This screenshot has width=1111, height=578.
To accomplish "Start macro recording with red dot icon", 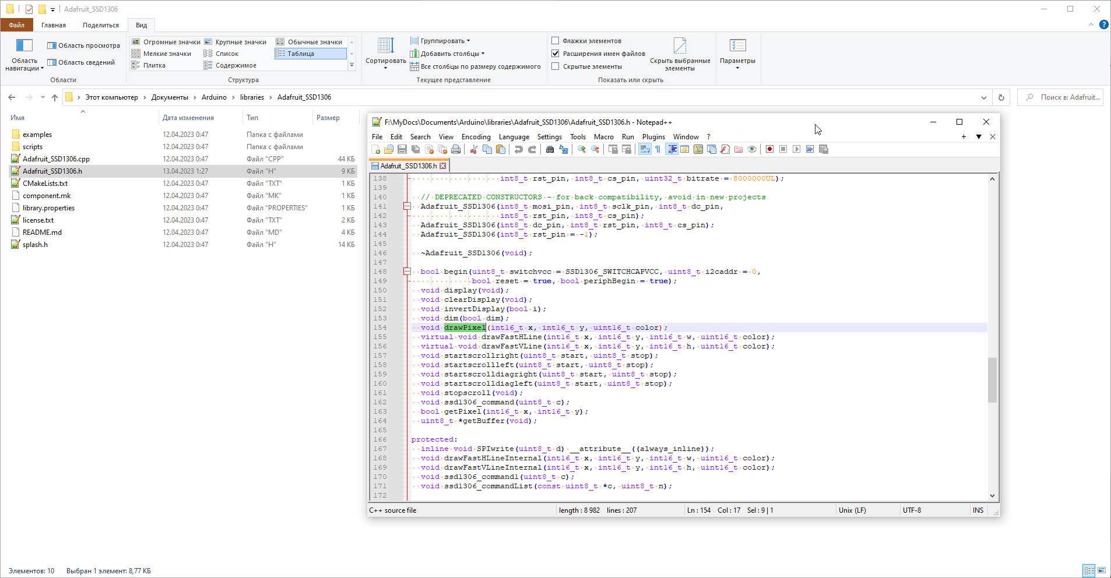I will click(769, 150).
